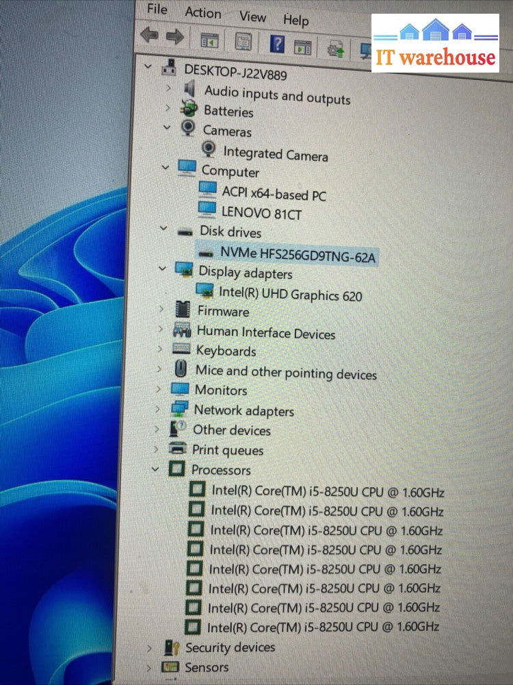Image resolution: width=513 pixels, height=685 pixels.
Task: Click the Display adapters category icon
Action: (183, 269)
